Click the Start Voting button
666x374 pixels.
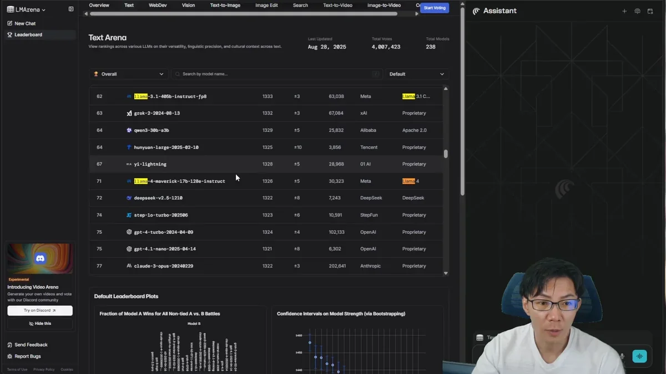point(435,8)
